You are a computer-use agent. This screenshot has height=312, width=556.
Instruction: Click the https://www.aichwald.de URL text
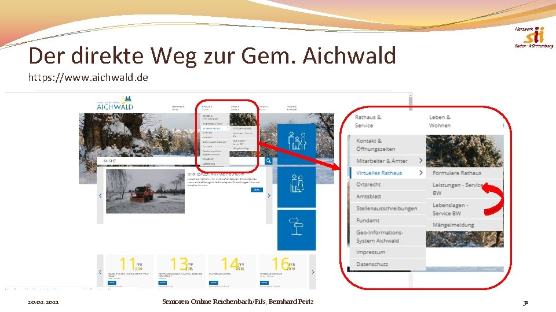point(88,77)
